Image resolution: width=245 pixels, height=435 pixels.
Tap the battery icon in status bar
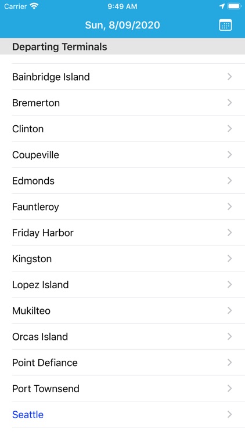coord(234,6)
